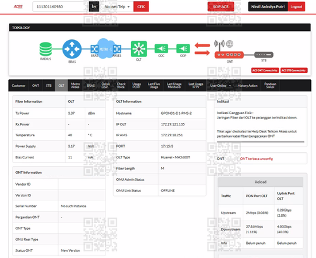Click the IP OLT value 172.29.121.135

click(x=173, y=124)
